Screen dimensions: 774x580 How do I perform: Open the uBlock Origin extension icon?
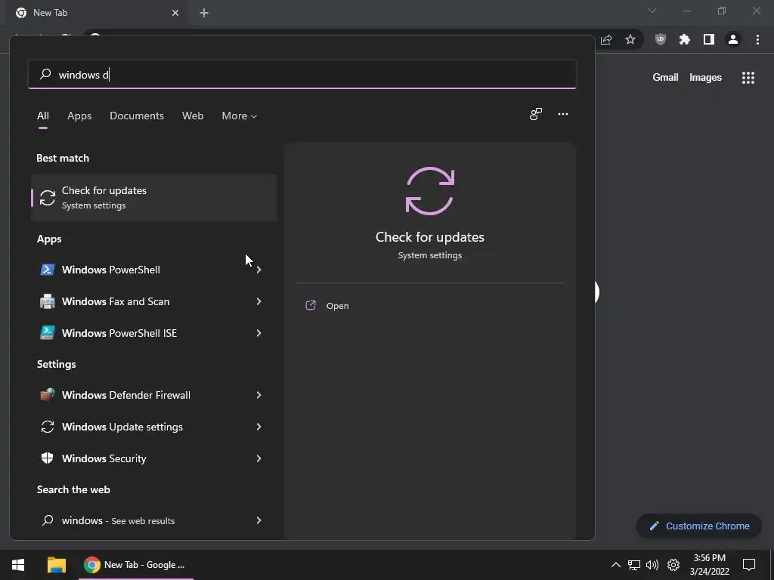coord(660,40)
